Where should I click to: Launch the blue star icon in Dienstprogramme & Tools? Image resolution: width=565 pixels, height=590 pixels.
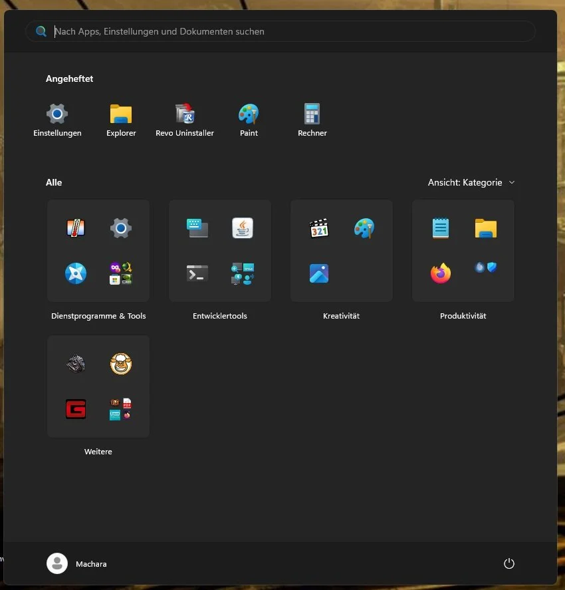tap(76, 273)
